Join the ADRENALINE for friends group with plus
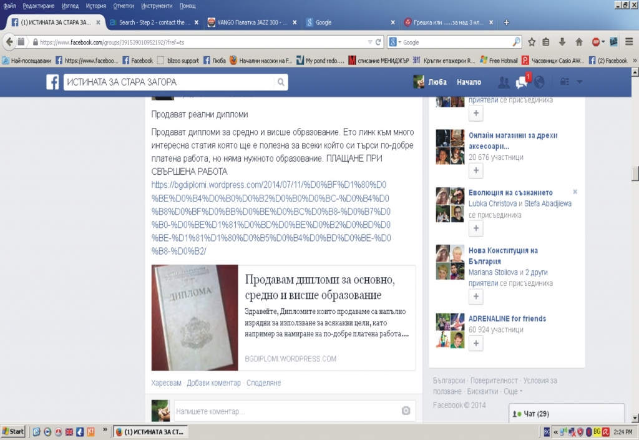The height and width of the screenshot is (440, 639). click(x=476, y=343)
